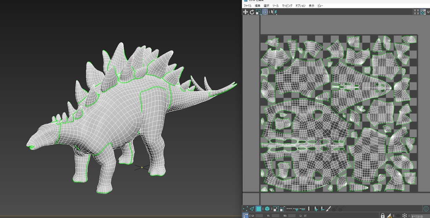Toggle the hide/display eye icon
Image resolution: width=430 pixels, height=218 pixels.
point(398,215)
